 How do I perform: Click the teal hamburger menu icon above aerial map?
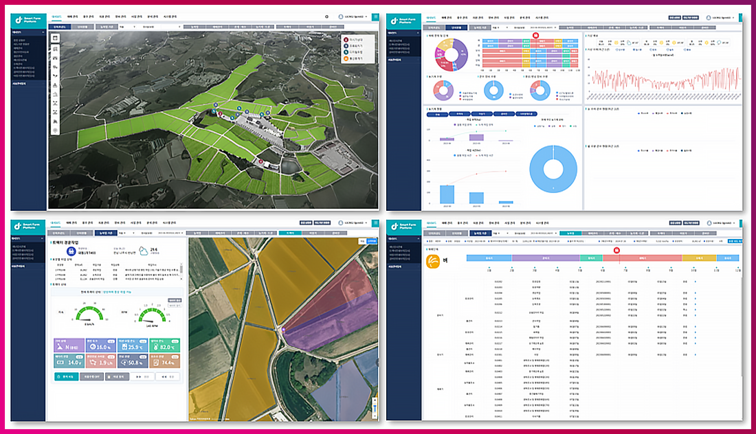(375, 16)
